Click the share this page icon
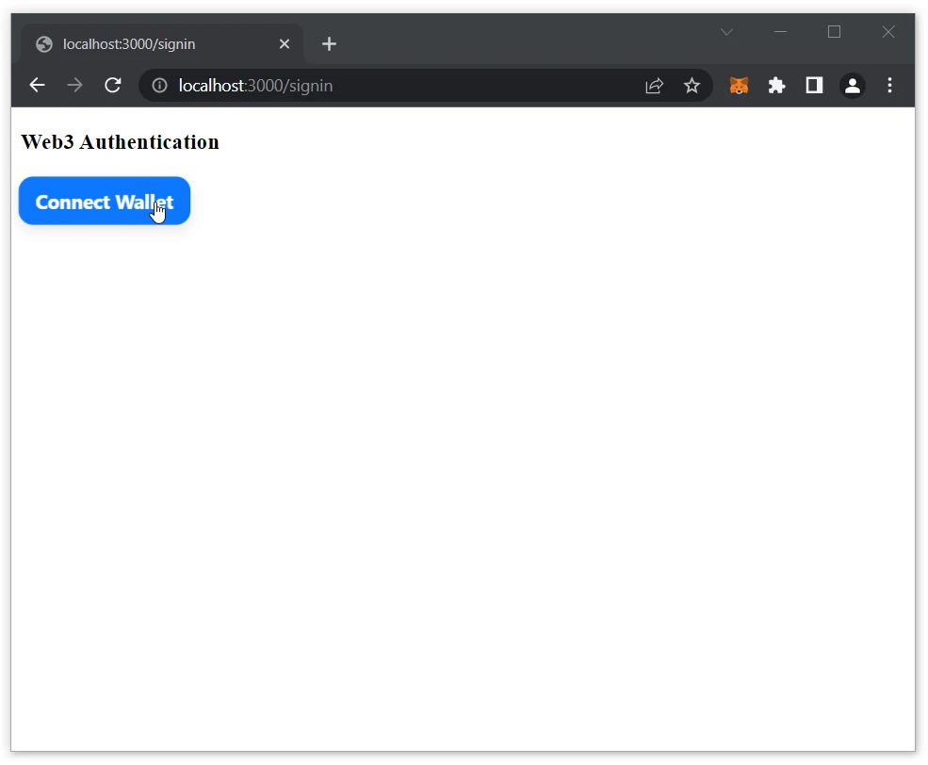The height and width of the screenshot is (765, 928). 654,86
